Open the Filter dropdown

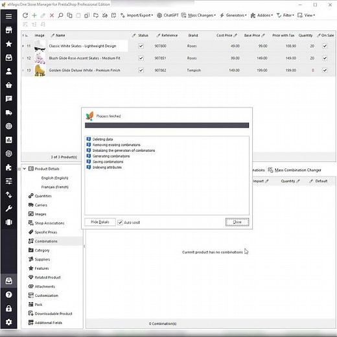click(x=285, y=16)
